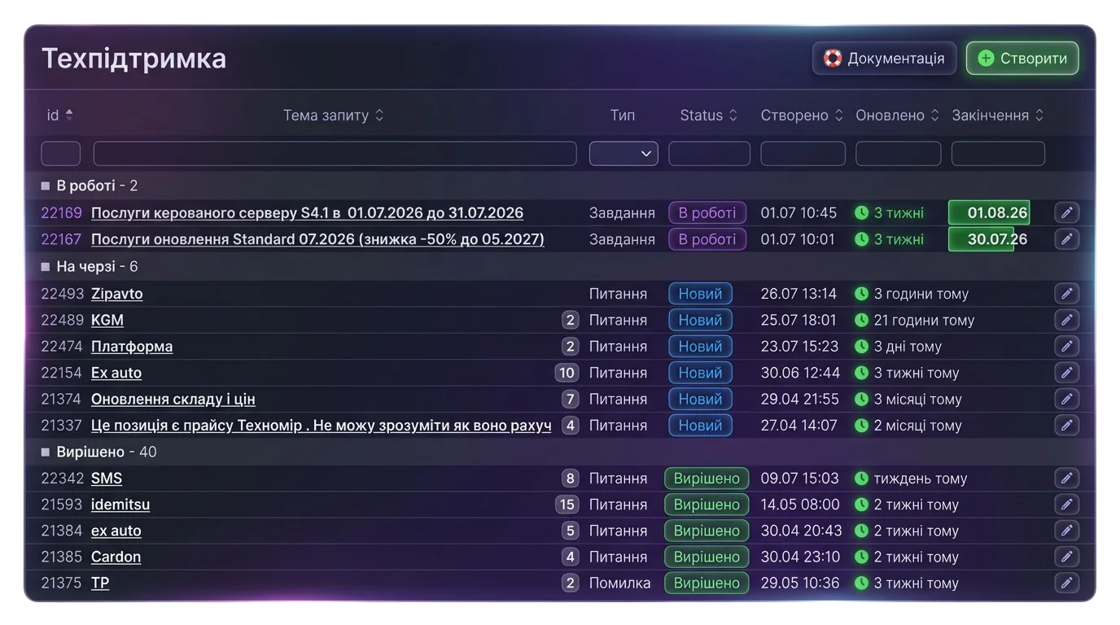The height and width of the screenshot is (625, 1120).
Task: Open ticket Послуги керованого серверу S4.1
Action: 307,213
